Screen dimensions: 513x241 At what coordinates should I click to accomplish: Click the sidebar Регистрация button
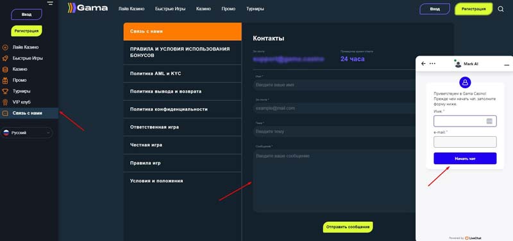[26, 31]
